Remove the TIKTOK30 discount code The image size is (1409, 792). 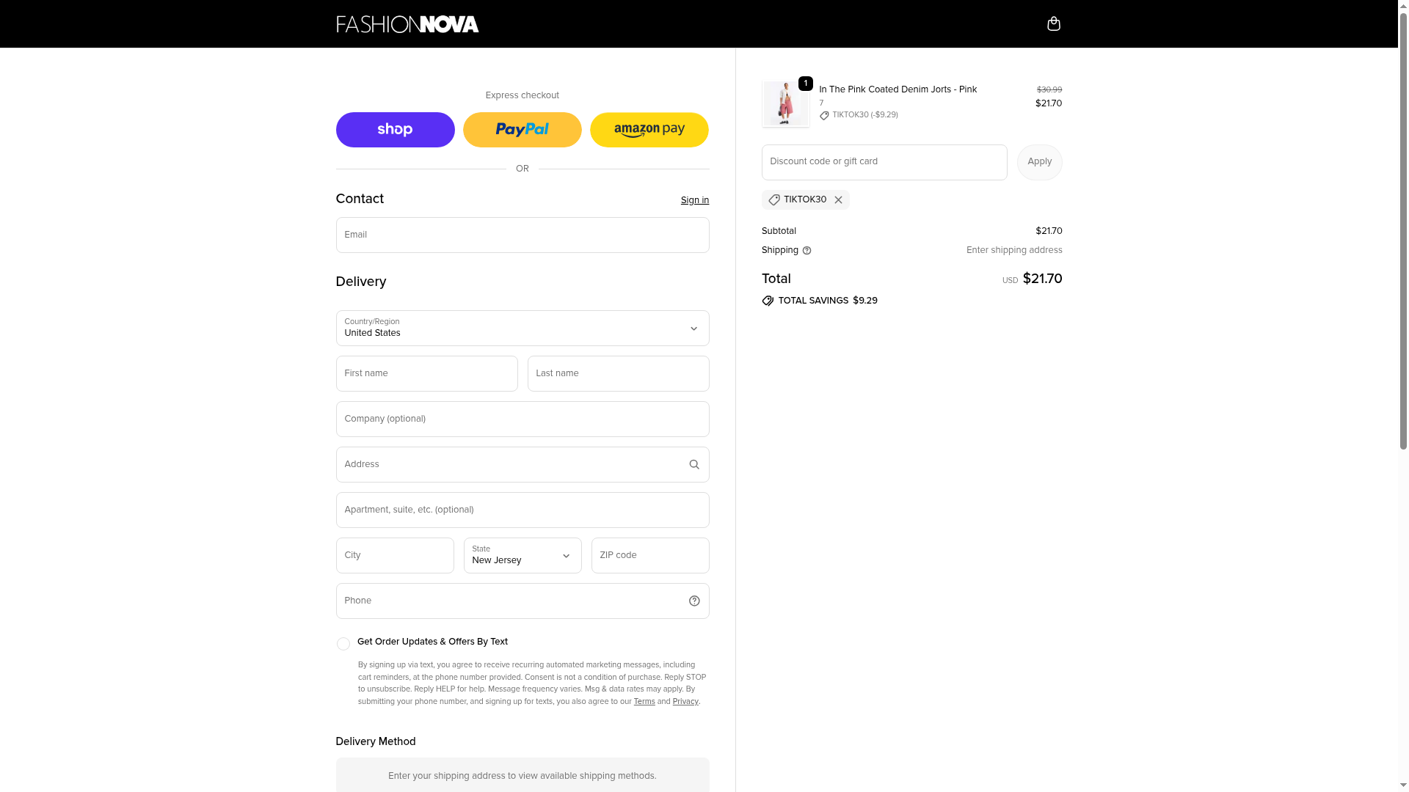click(838, 200)
